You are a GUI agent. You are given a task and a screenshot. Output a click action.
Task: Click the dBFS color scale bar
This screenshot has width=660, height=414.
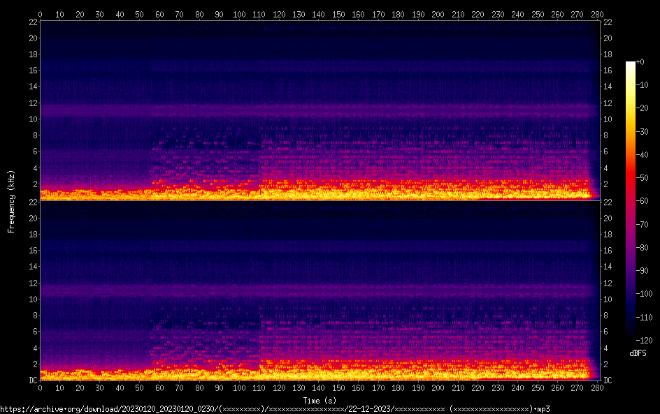(631, 202)
